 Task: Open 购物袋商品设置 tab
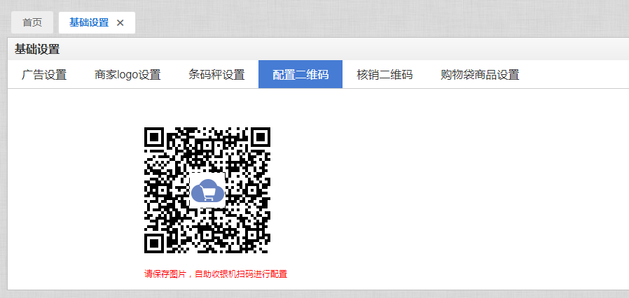click(480, 74)
